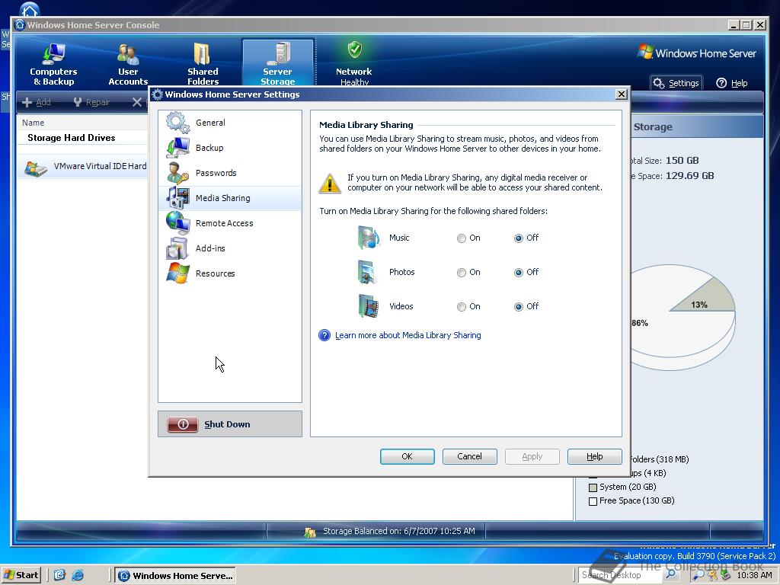Open Help in console header

(732, 83)
